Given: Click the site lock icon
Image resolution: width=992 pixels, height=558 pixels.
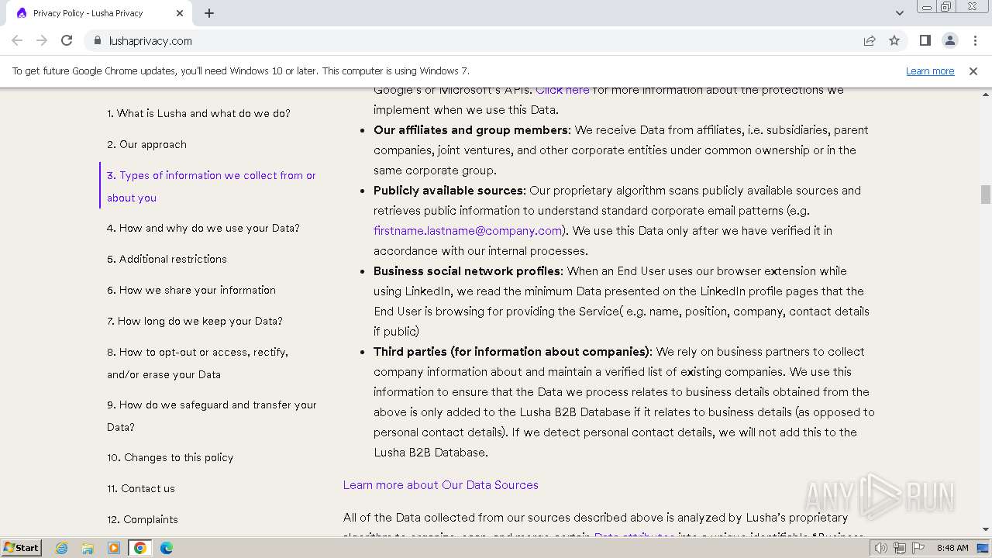Looking at the screenshot, I should (x=97, y=40).
